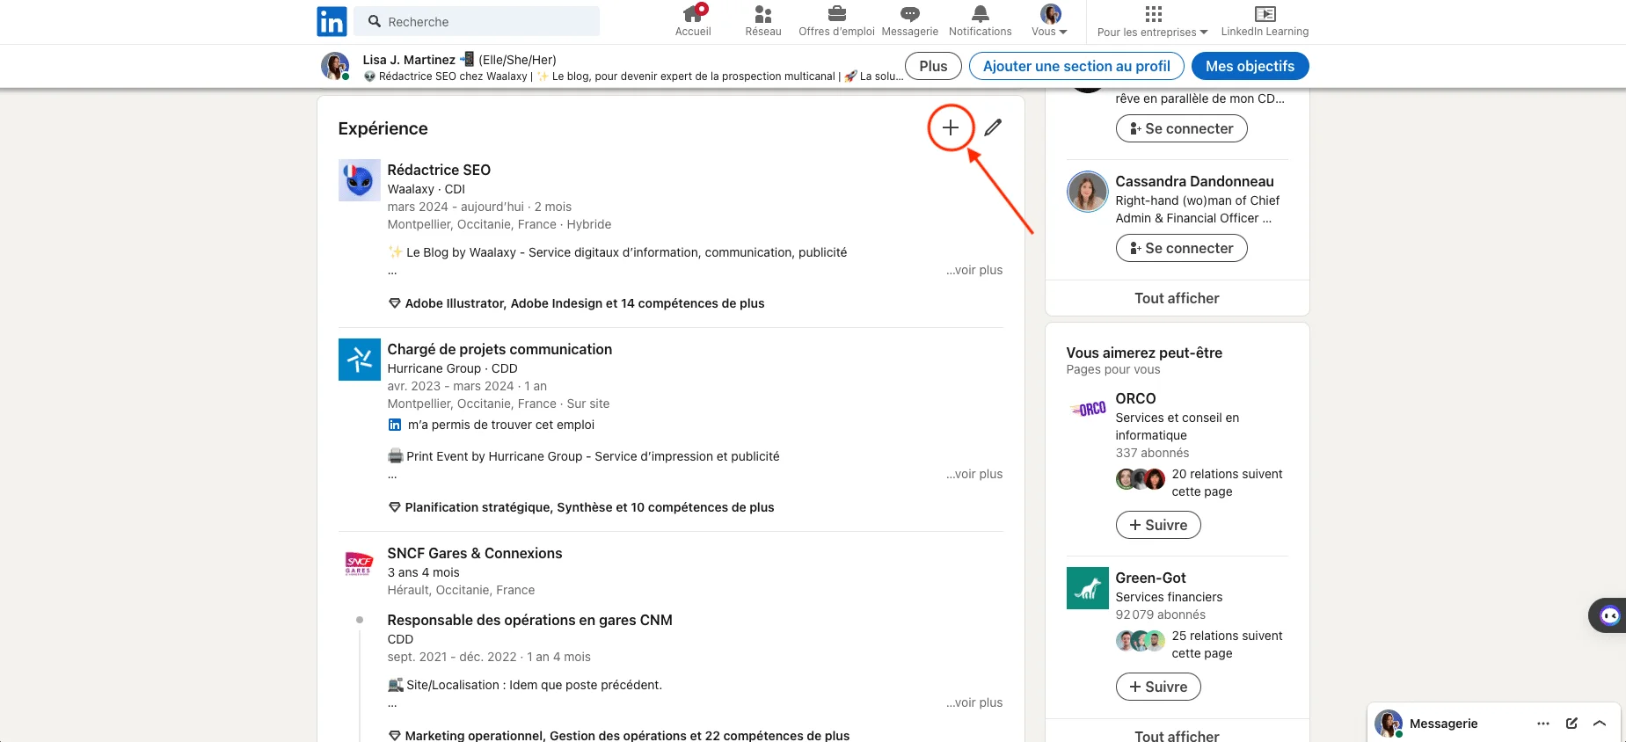Open Green-Got page name link

(1150, 578)
